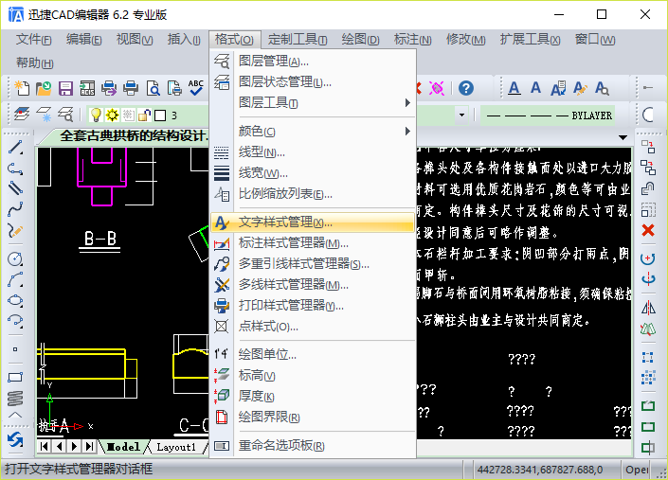Open 文字样式管理 menu entry
Viewport: 668px width, 480px height.
click(x=313, y=222)
